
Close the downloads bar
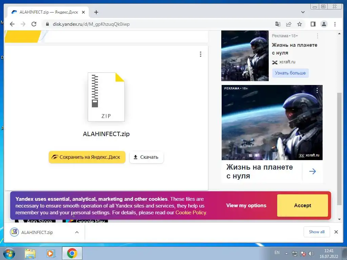336,232
